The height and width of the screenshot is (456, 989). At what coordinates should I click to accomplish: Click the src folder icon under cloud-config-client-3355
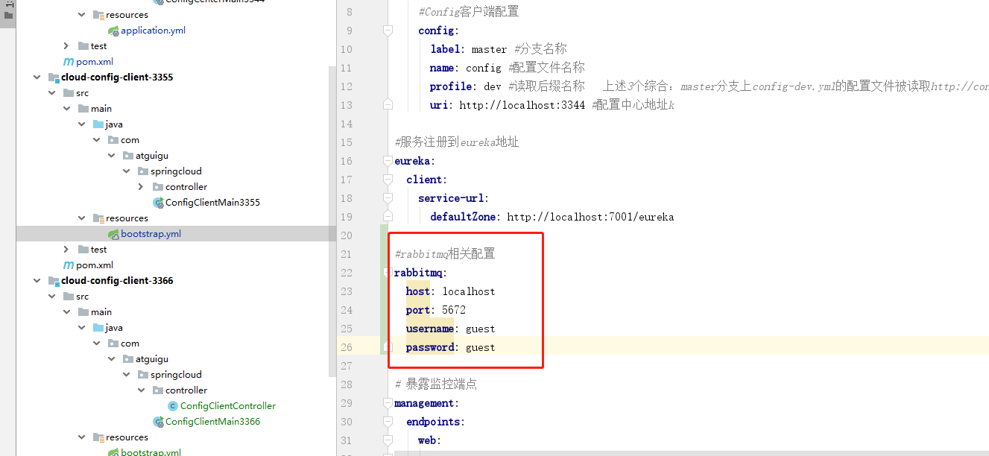68,93
